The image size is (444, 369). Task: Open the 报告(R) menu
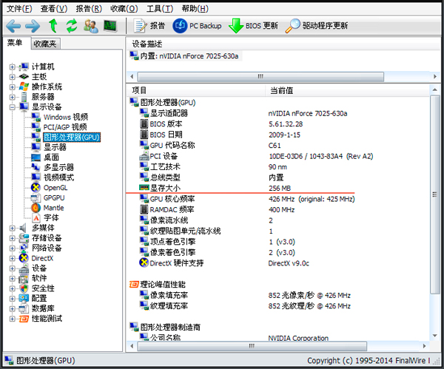tap(89, 9)
